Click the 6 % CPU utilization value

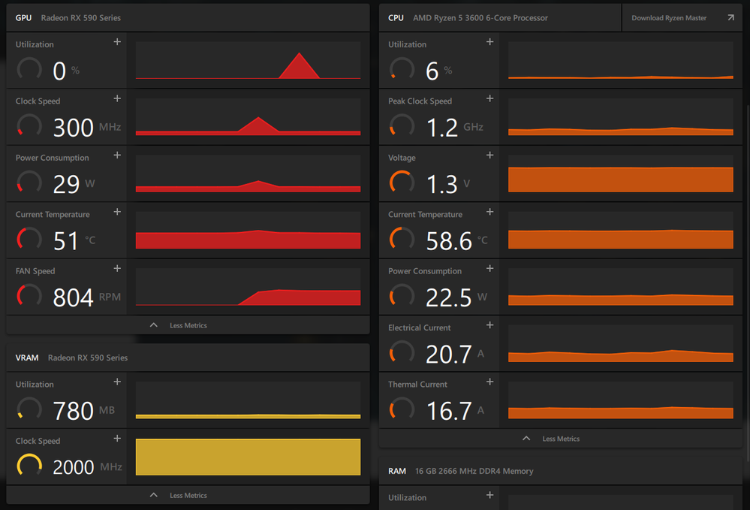pos(438,71)
